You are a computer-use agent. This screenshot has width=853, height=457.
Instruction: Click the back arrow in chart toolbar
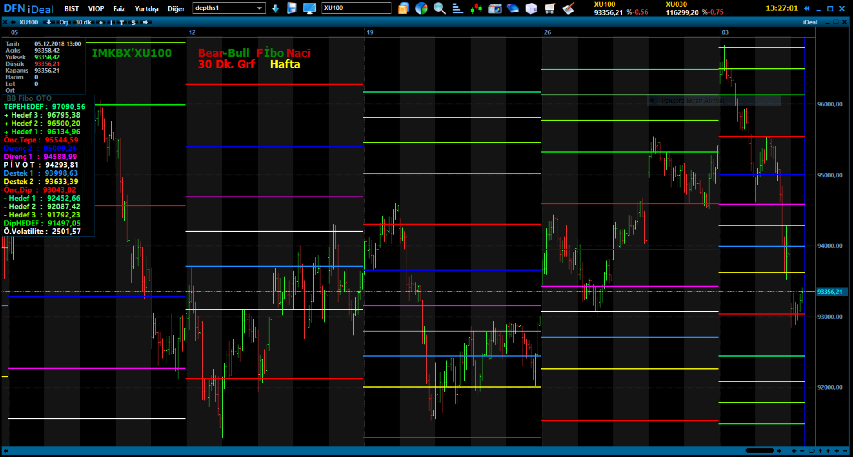(13, 22)
